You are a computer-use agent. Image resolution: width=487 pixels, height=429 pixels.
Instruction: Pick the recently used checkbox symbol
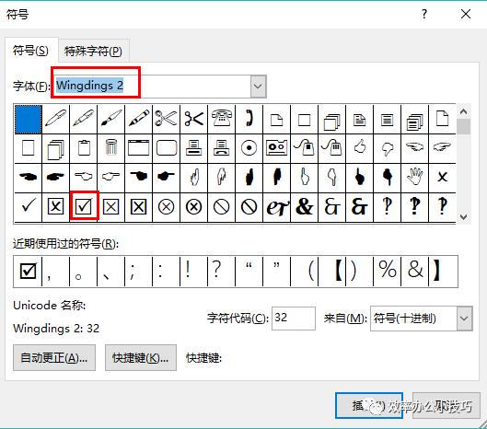click(28, 272)
